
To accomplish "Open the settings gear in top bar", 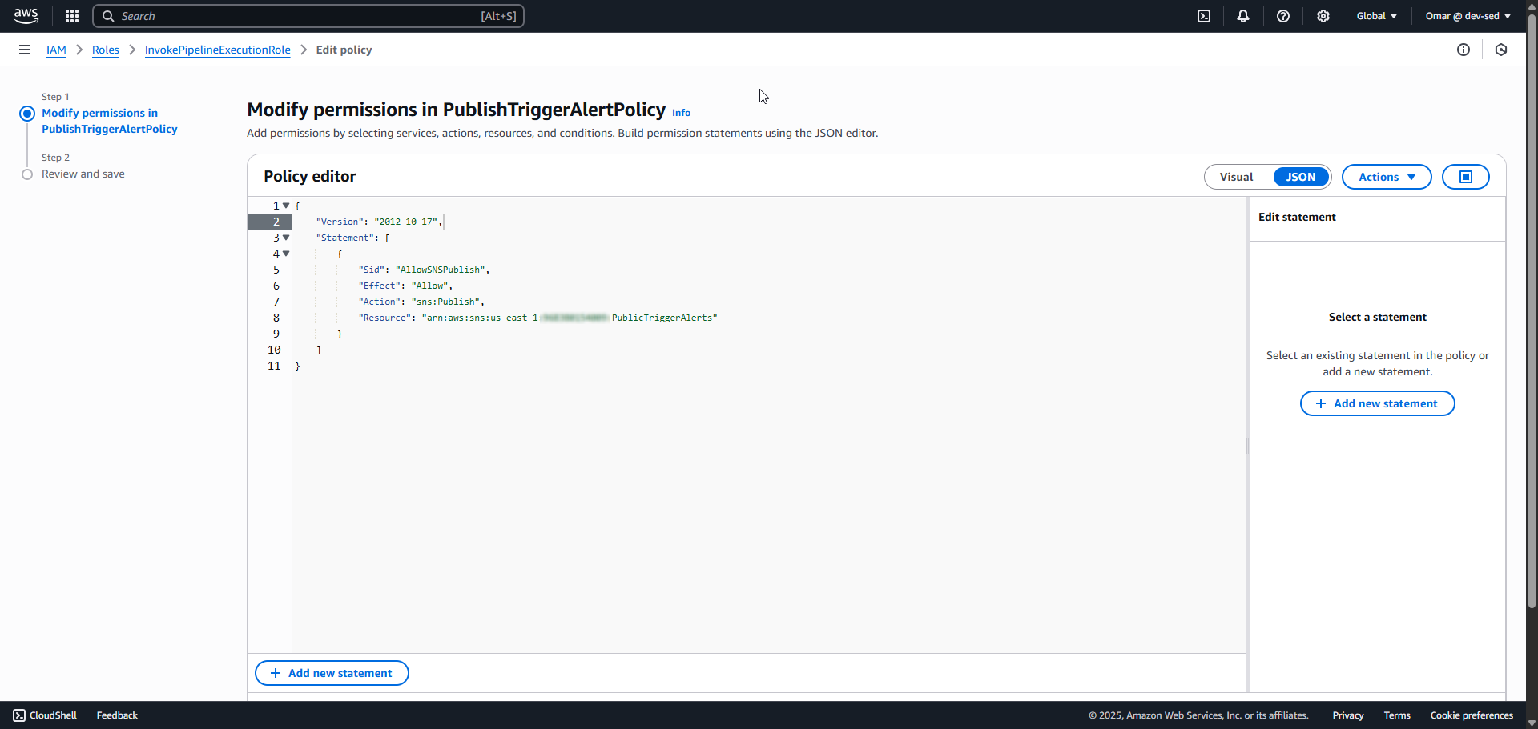I will point(1323,16).
